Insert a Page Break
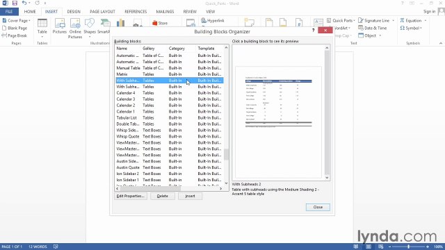Image resolution: width=445 pixels, height=250 pixels. tap(15, 35)
